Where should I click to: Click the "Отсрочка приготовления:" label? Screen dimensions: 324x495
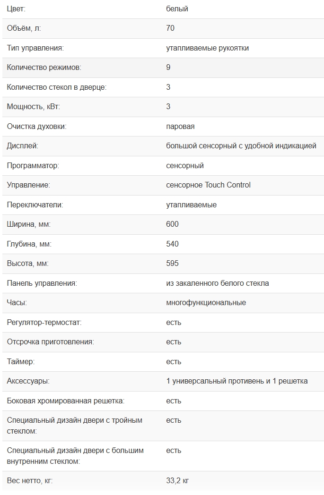(51, 342)
